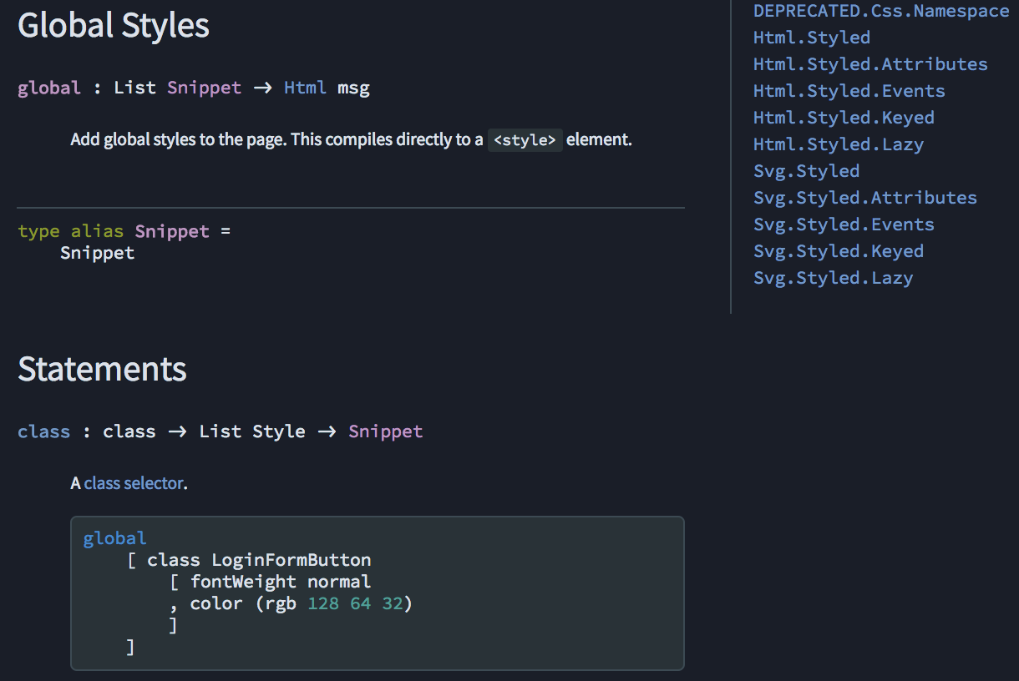
Task: Open the Snippet type alias definition
Action: coord(172,231)
